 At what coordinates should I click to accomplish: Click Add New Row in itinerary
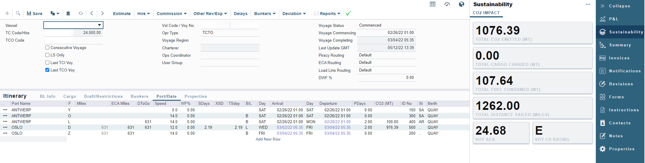coord(268,139)
